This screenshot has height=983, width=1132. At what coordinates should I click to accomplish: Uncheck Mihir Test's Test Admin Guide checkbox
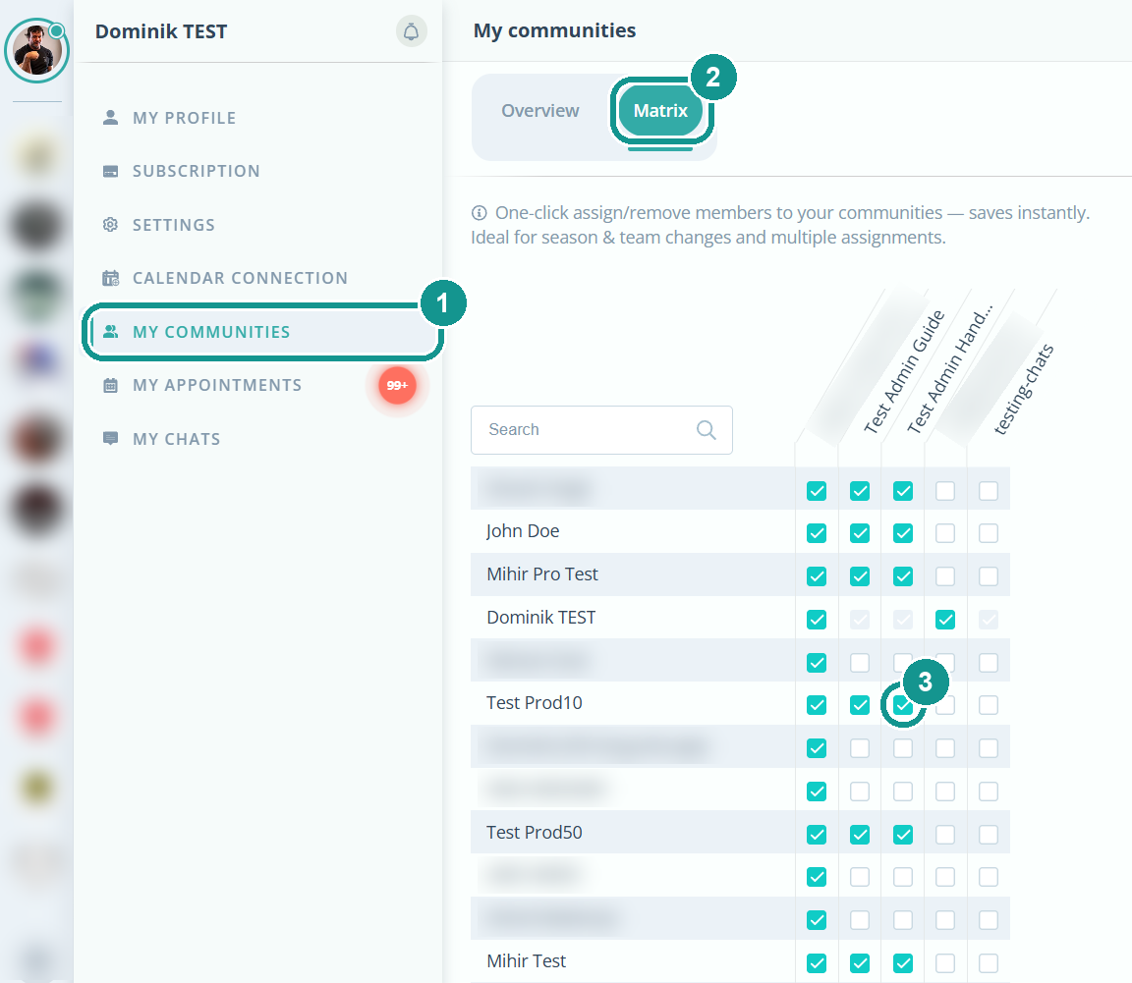(859, 962)
